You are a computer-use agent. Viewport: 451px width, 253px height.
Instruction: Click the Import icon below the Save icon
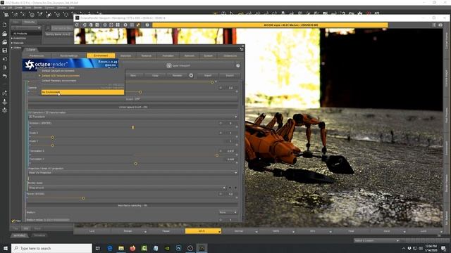pyautogui.click(x=5, y=59)
